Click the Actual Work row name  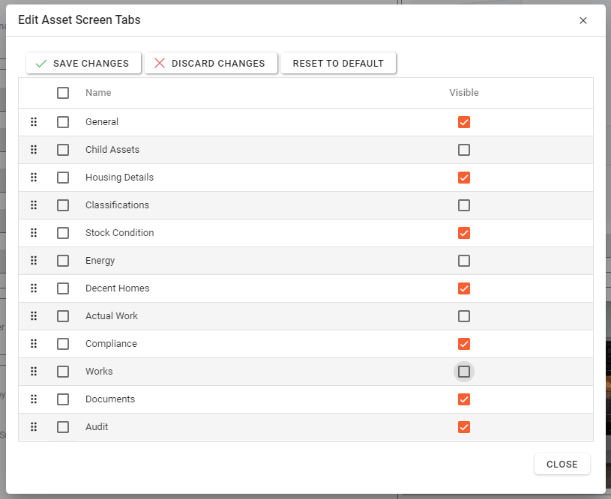[x=112, y=316]
